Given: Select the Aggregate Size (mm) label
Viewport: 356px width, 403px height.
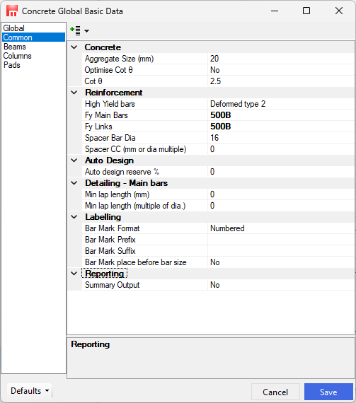Looking at the screenshot, I should coord(119,59).
